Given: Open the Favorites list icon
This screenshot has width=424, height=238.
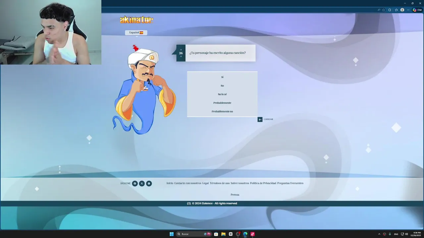Looking at the screenshot, I should tap(396, 10).
